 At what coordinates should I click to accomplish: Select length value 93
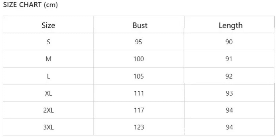pyautogui.click(x=229, y=93)
